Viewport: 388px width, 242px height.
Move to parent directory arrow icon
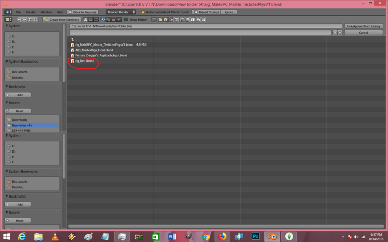tap(30, 19)
